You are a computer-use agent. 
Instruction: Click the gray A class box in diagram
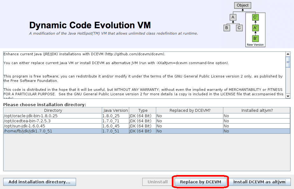[x=233, y=17]
